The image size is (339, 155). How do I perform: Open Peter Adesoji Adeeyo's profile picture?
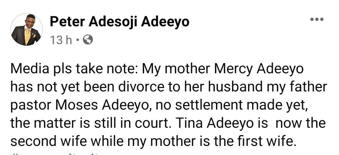tap(26, 29)
